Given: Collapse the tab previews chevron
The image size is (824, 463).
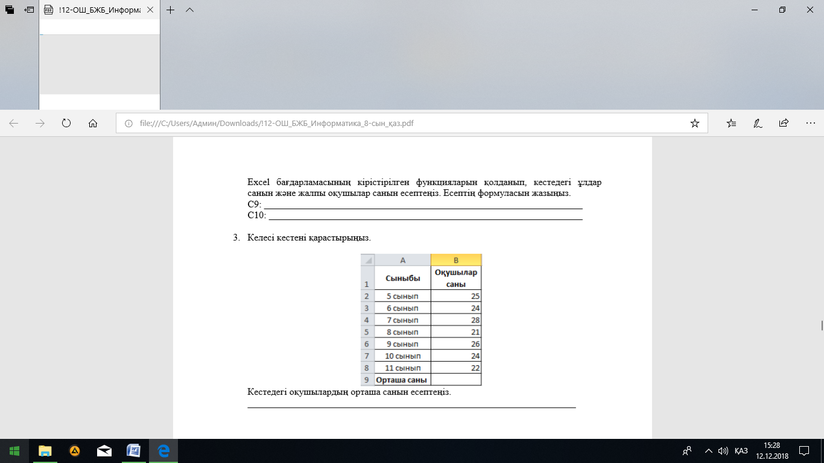Looking at the screenshot, I should (189, 10).
